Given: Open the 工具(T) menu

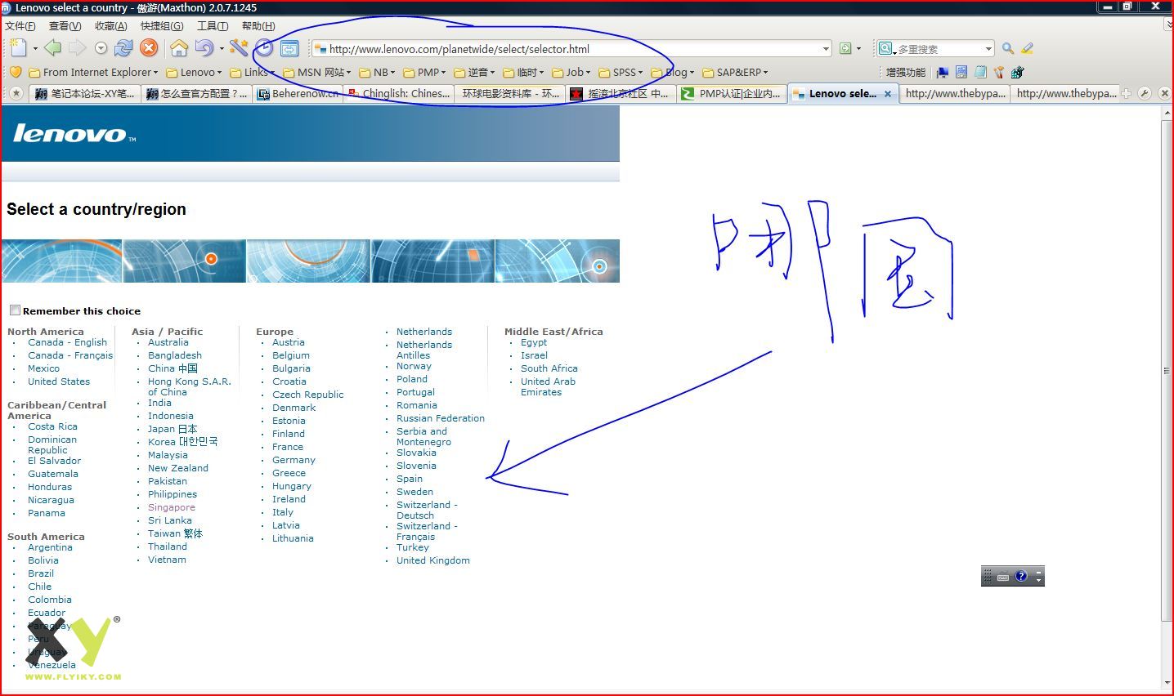Looking at the screenshot, I should [213, 26].
